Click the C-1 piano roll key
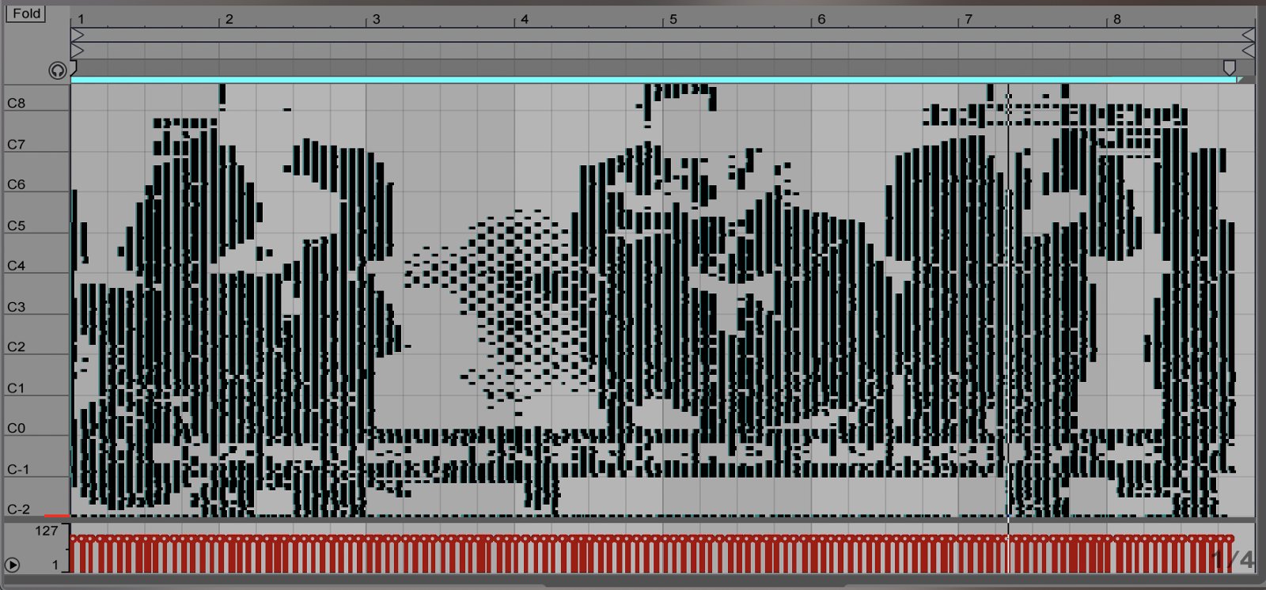The image size is (1266, 590). coord(17,469)
